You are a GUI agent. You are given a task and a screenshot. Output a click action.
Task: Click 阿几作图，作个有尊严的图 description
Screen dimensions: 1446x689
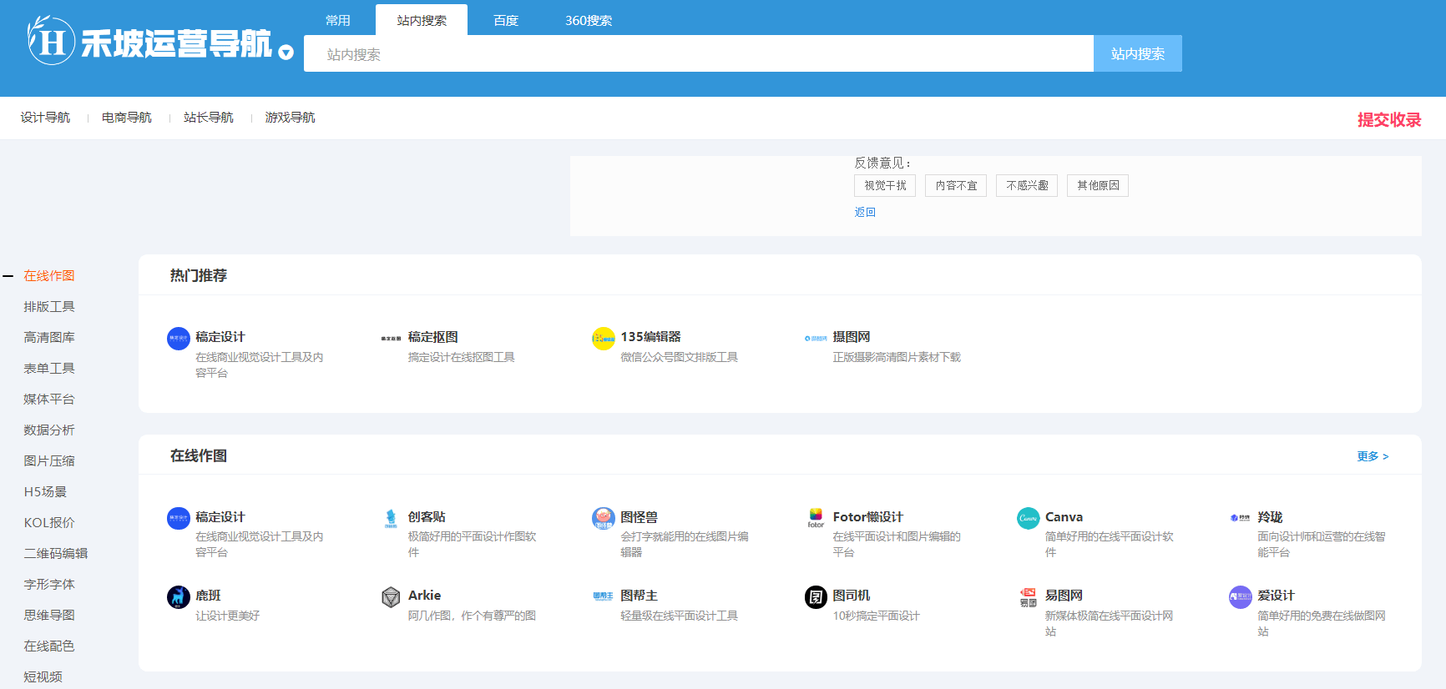[473, 616]
